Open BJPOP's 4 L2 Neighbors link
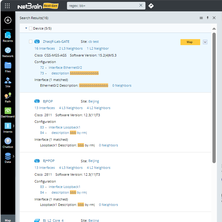 (x=98, y=108)
